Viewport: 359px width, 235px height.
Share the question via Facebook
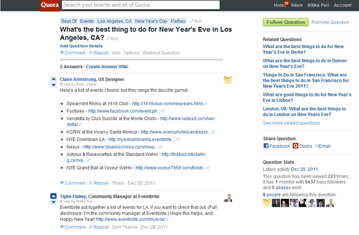pos(276,146)
